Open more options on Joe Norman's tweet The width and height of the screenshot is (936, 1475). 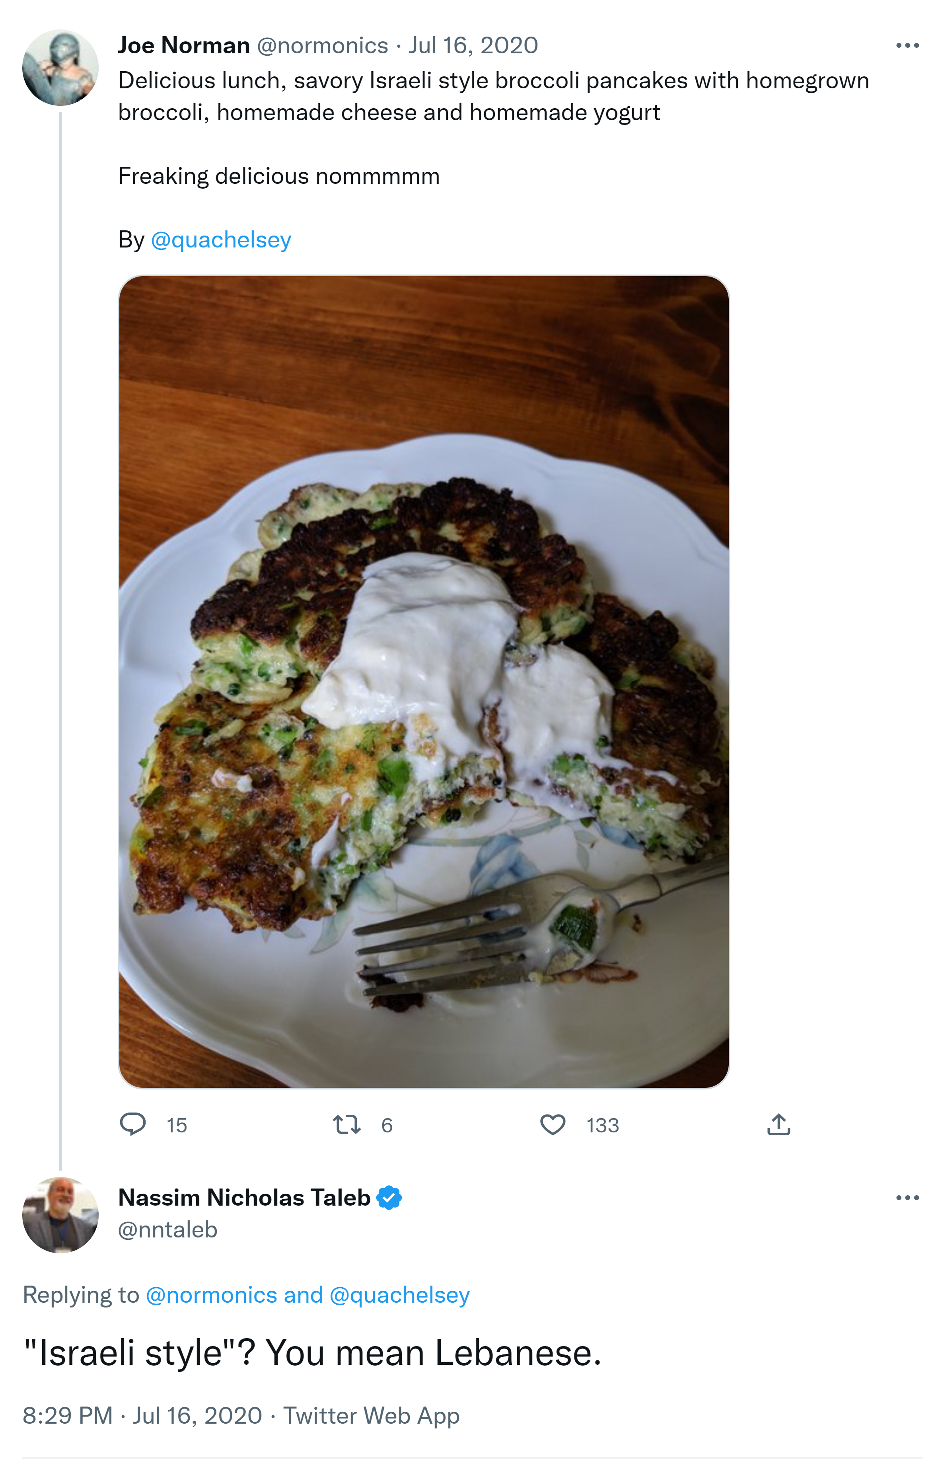click(x=907, y=45)
